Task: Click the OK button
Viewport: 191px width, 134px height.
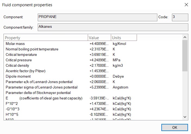Action: (174, 127)
